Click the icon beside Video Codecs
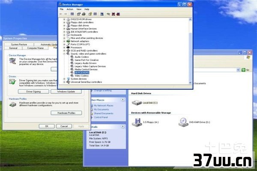Image resolution: width=257 pixels, height=171 pixels. [72, 76]
